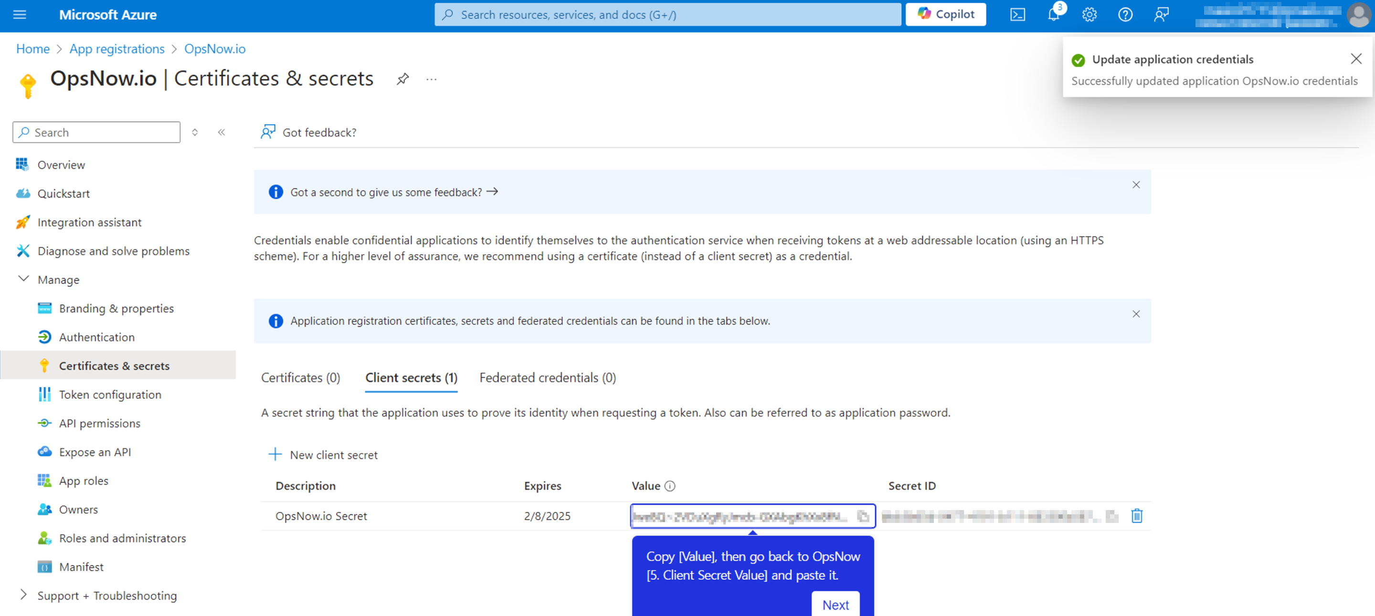Switch to the Certificates (0) tab
1375x616 pixels.
point(300,377)
